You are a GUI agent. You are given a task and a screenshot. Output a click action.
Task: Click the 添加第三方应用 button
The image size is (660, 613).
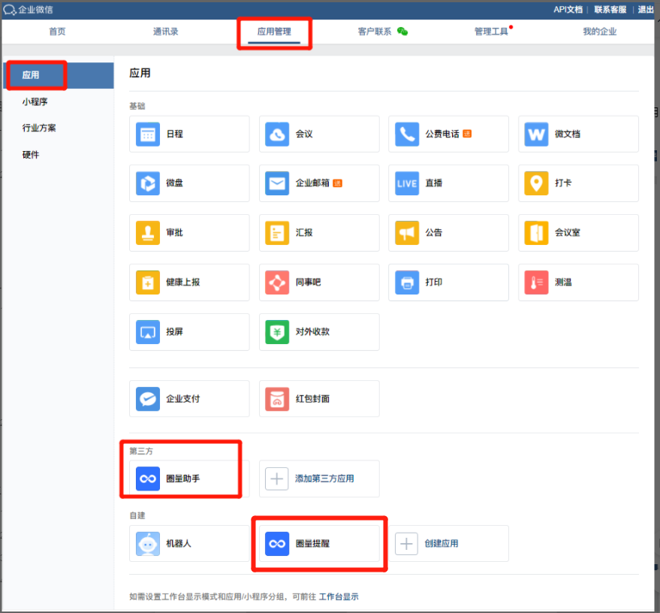coord(319,479)
